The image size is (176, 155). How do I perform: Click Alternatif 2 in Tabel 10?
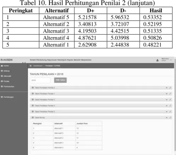click(56, 24)
